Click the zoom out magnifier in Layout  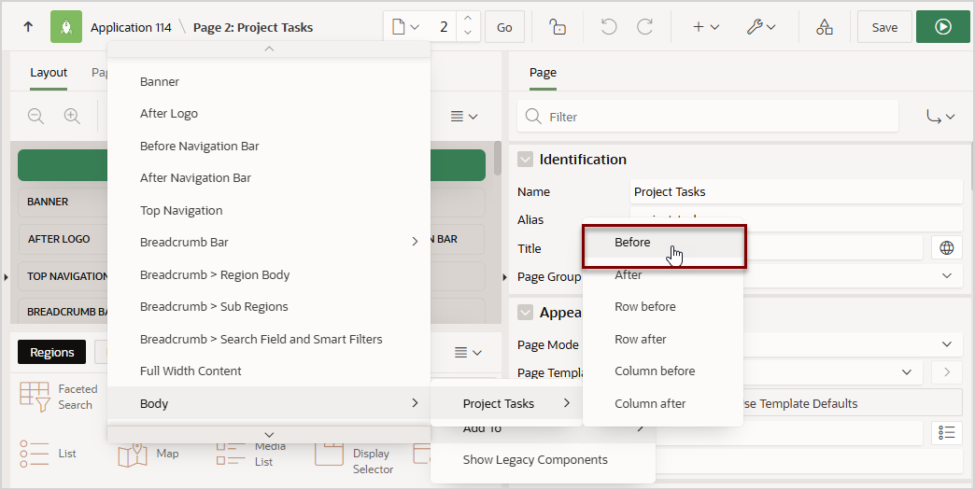36,116
